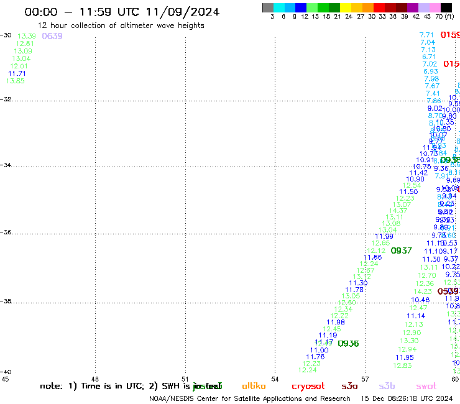Screen dimensions: 460x404
Task: Click the 'altika' satellite legend label
Action: [254, 386]
